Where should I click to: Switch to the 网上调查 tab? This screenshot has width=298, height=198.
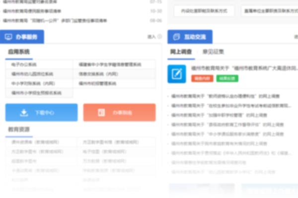[x=180, y=51]
